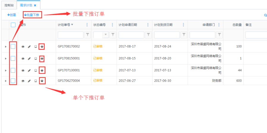Click the search magnifier icon
The image size is (267, 133).
pos(265,15)
